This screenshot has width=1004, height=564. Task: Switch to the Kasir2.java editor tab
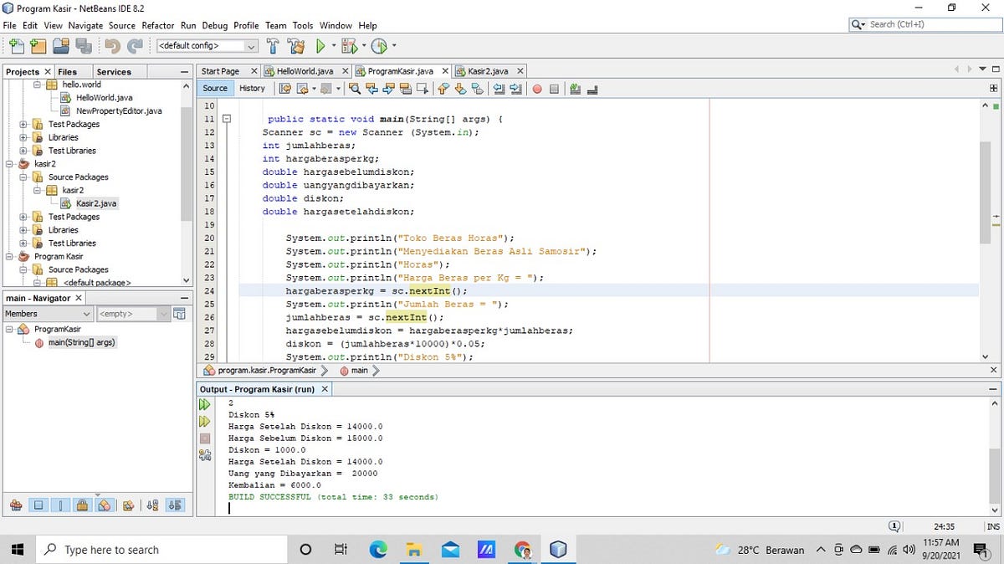490,71
